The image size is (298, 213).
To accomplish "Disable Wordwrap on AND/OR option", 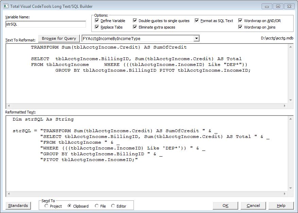I will coord(241,21).
